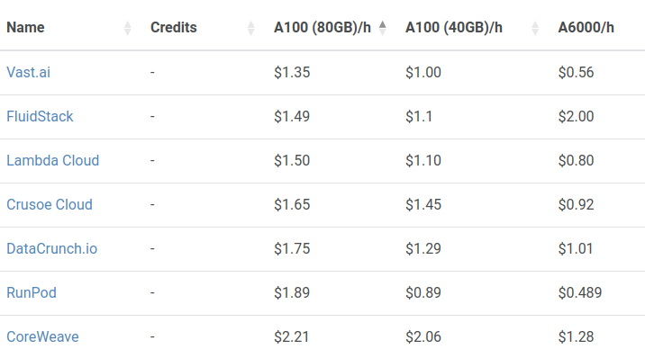This screenshot has width=645, height=358.
Task: Sort by the A100 (80GB)/h header text
Action: (x=322, y=28)
